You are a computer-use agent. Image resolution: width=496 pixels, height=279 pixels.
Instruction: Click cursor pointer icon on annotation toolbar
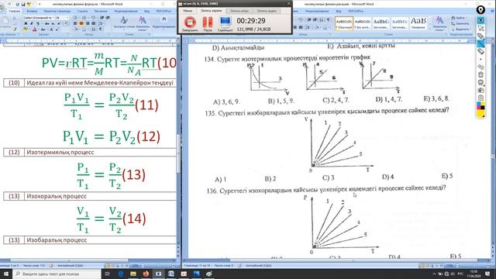(480, 28)
